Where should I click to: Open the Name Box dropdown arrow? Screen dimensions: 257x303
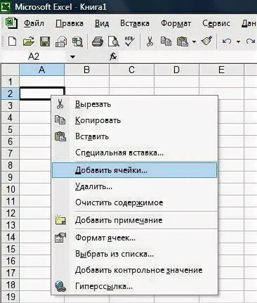73,57
